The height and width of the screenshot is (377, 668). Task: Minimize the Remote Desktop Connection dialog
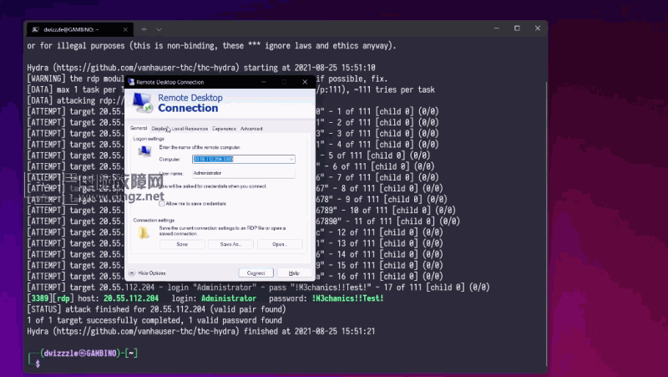pyautogui.click(x=264, y=82)
